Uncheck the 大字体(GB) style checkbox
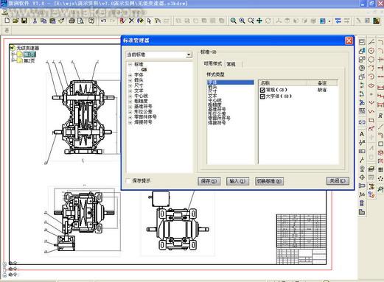This screenshot has height=282, width=384. [x=262, y=96]
